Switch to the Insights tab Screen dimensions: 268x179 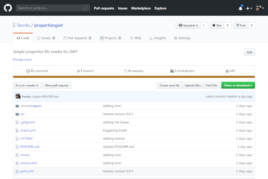[157, 38]
